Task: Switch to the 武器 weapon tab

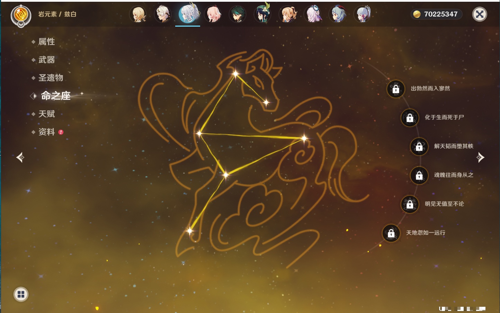Action: tap(46, 60)
